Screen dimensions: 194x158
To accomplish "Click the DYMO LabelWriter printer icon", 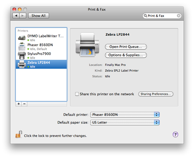I will pyautogui.click(x=22, y=38).
